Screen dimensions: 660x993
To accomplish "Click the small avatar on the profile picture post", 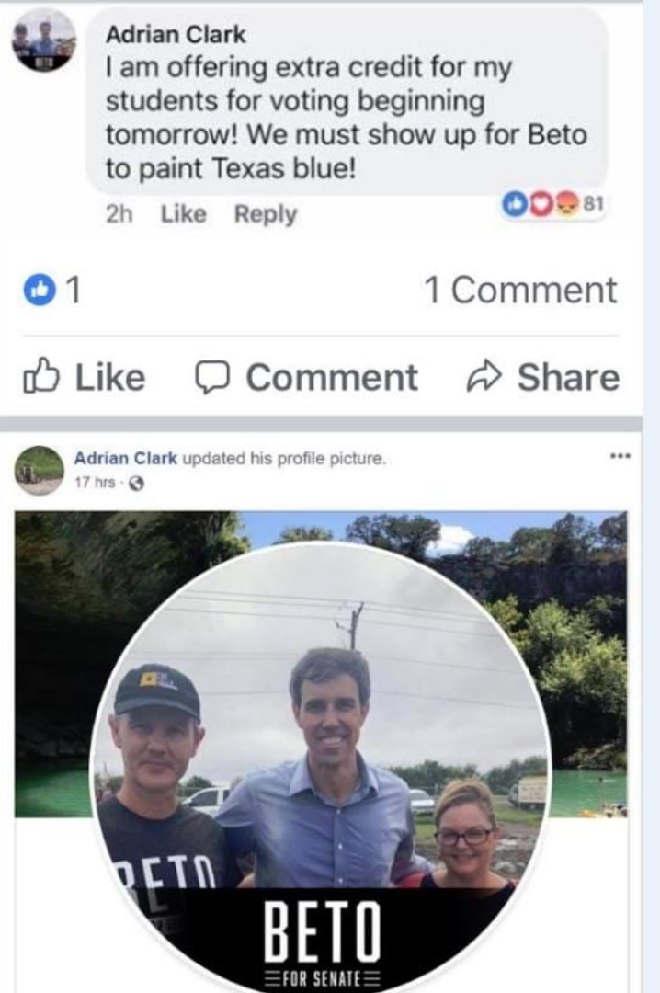I will [40, 470].
